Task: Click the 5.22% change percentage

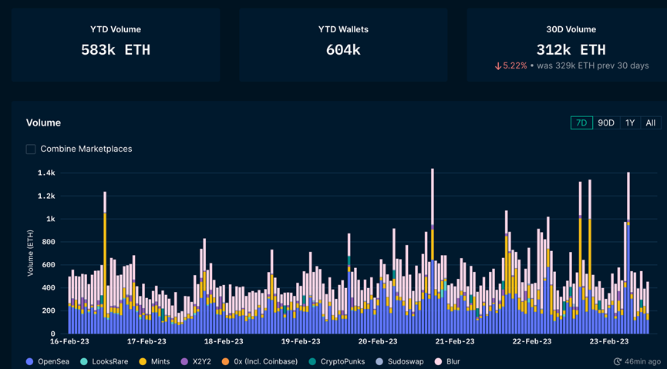Action: [515, 66]
